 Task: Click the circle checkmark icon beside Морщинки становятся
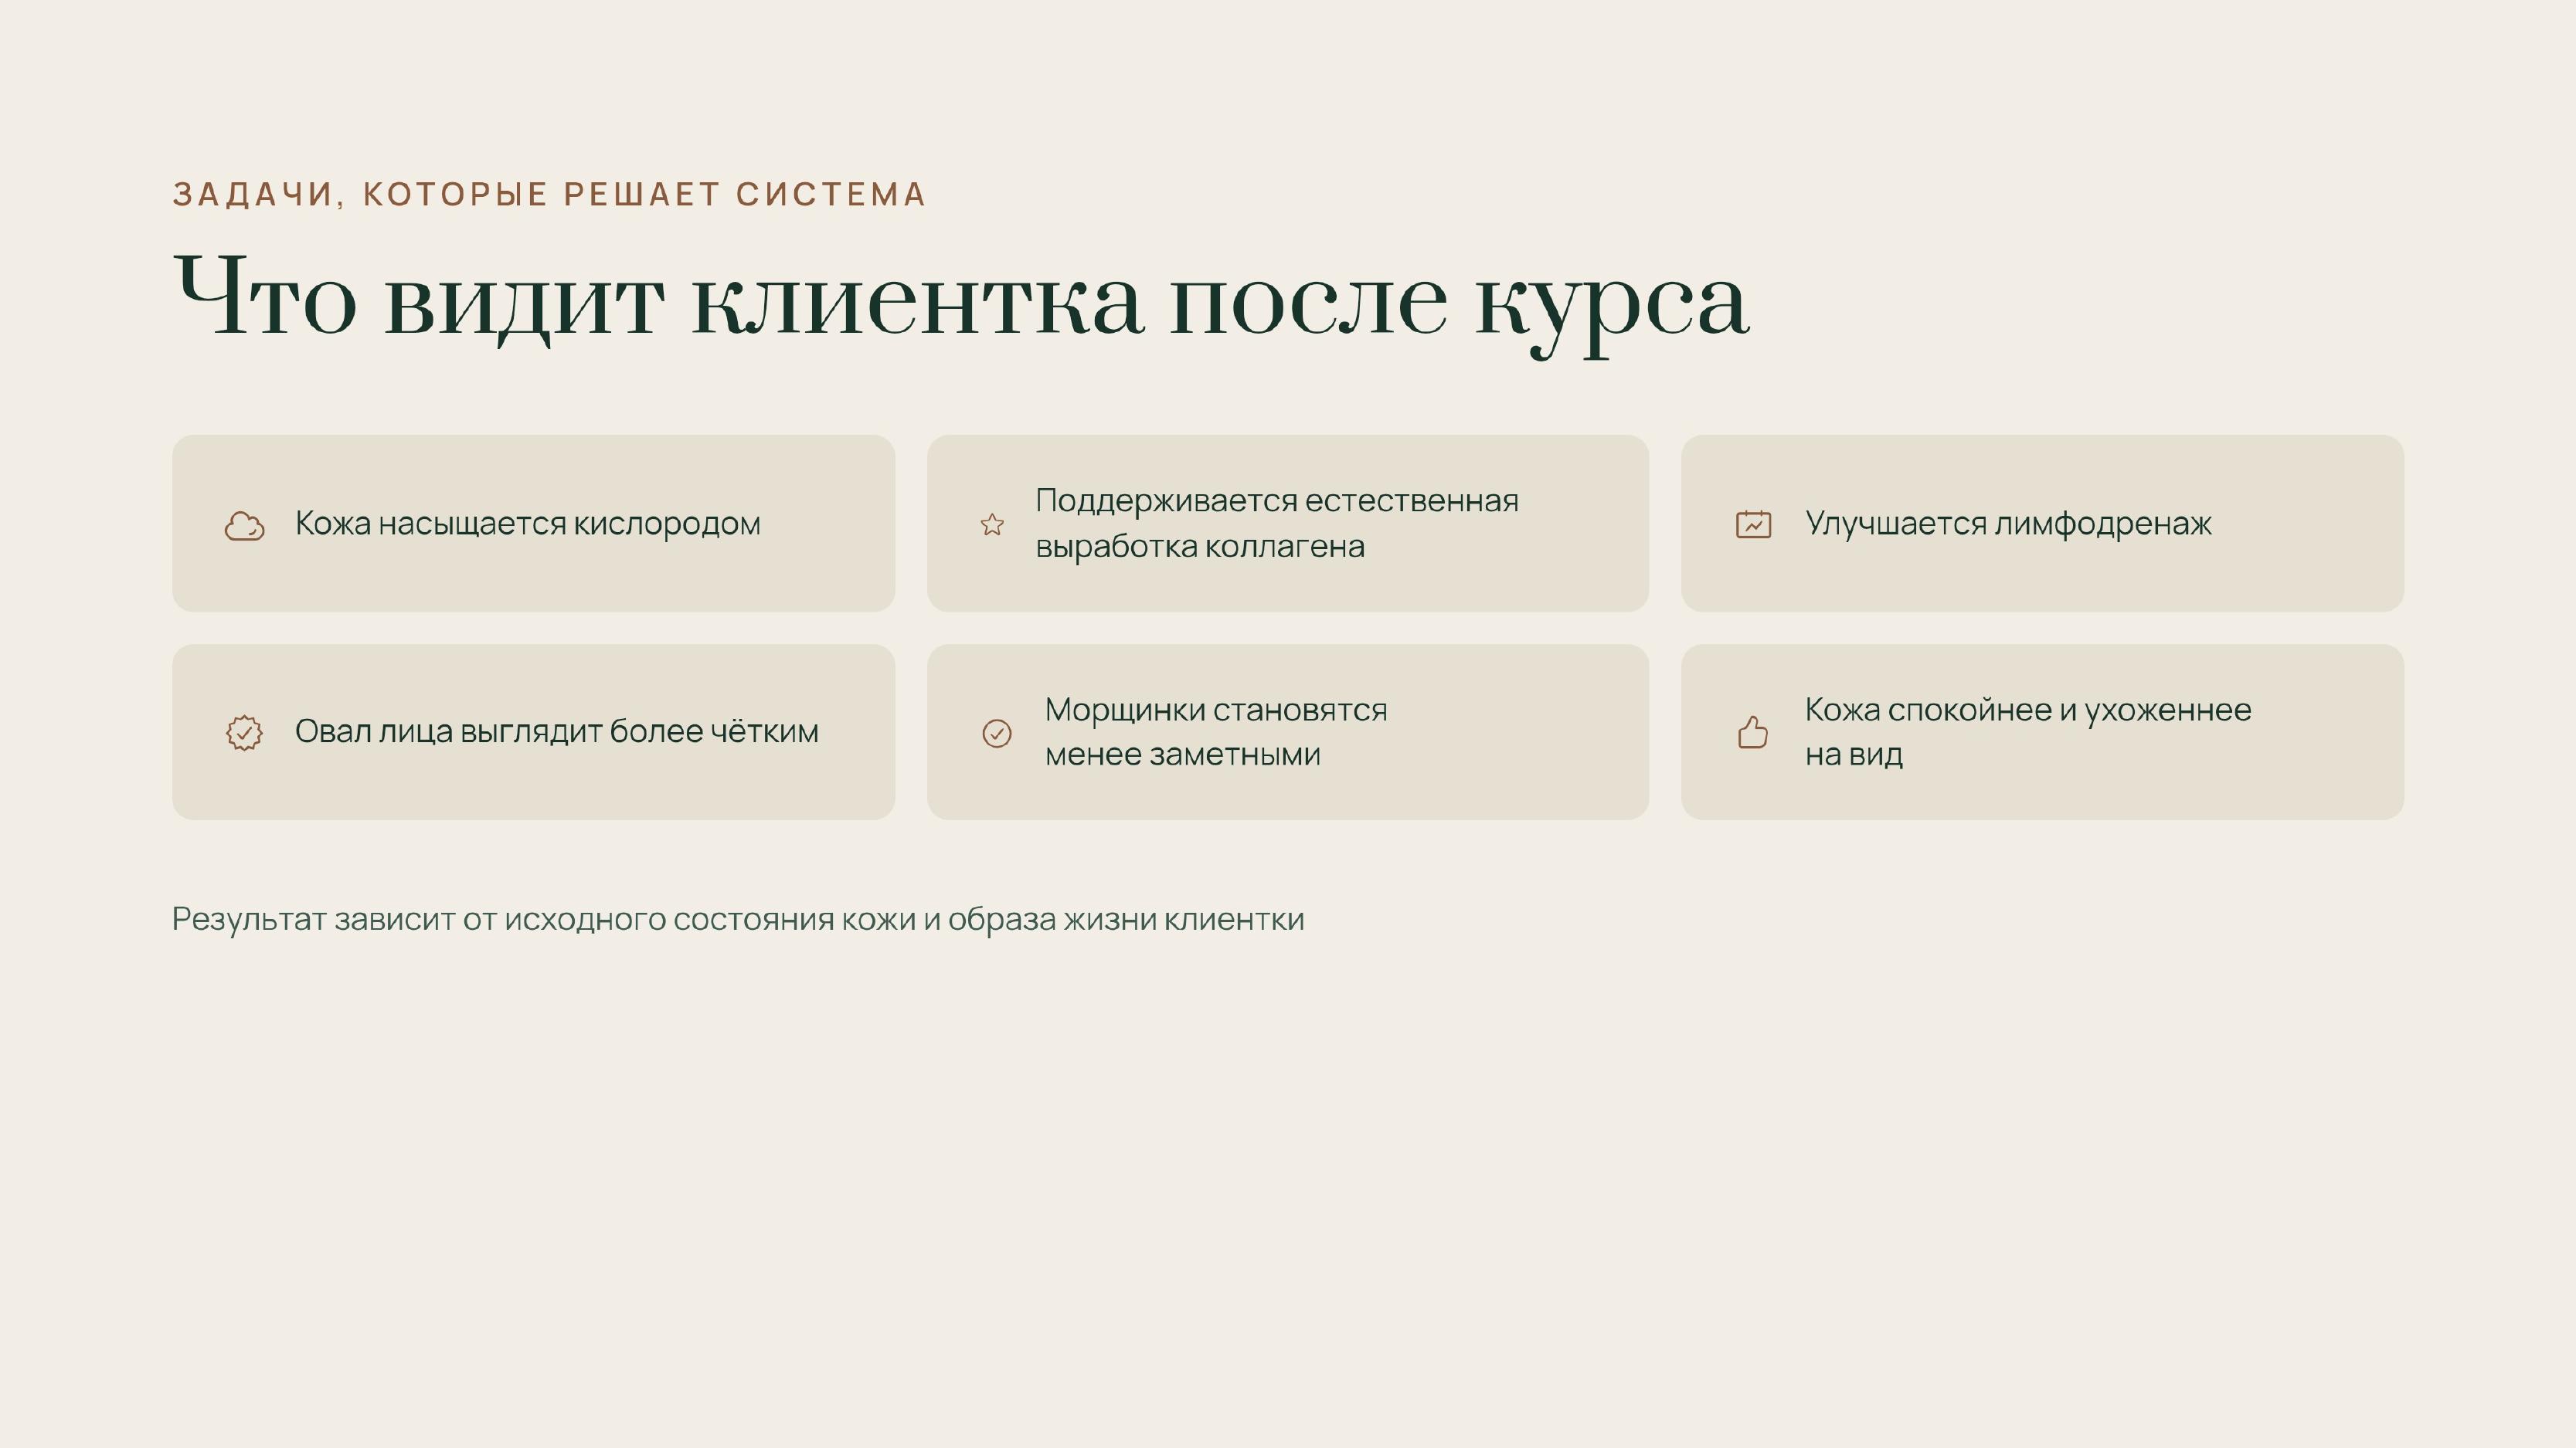(x=997, y=732)
